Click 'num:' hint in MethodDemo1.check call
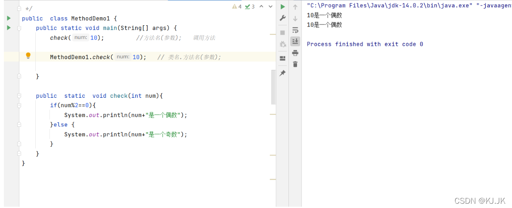 click(x=123, y=57)
